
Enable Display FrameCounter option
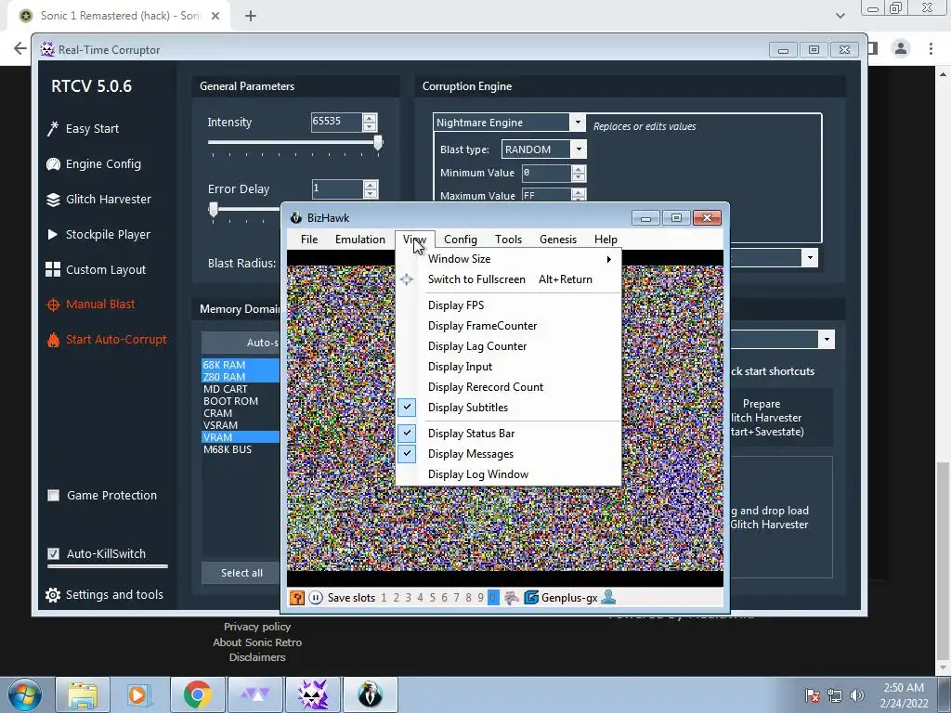(x=510, y=326)
